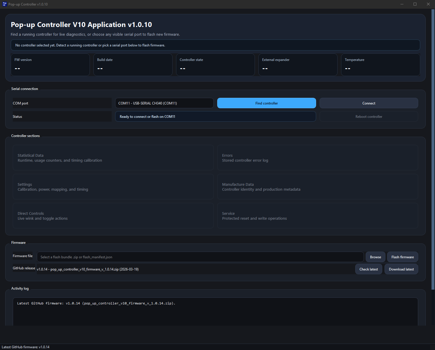Open the Direct Controls section
435x350 pixels.
pyautogui.click(x=113, y=216)
